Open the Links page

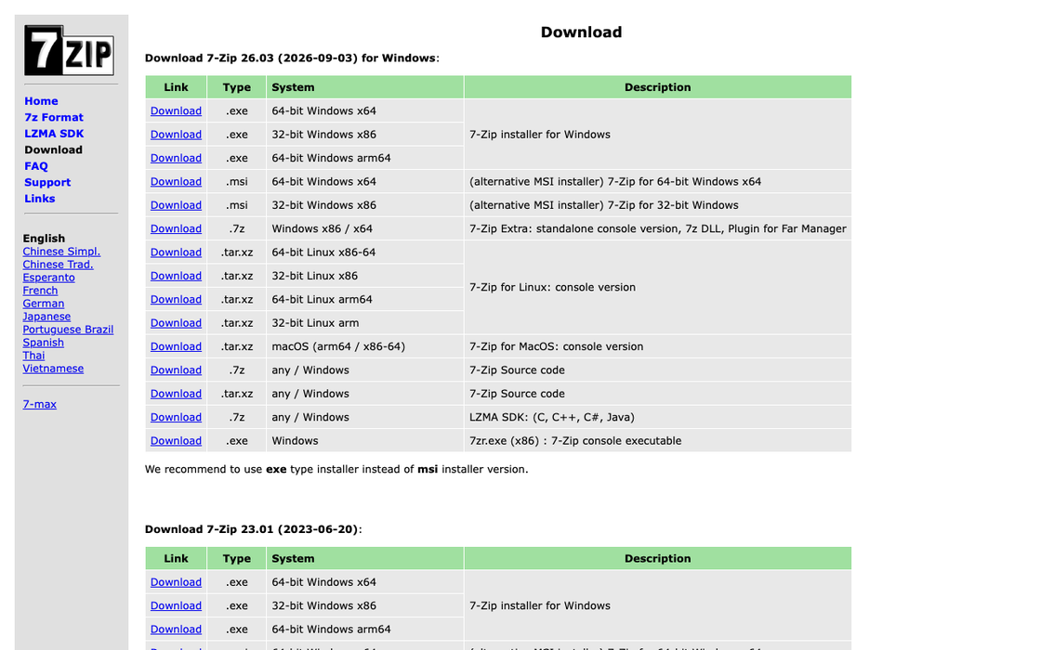click(x=40, y=199)
